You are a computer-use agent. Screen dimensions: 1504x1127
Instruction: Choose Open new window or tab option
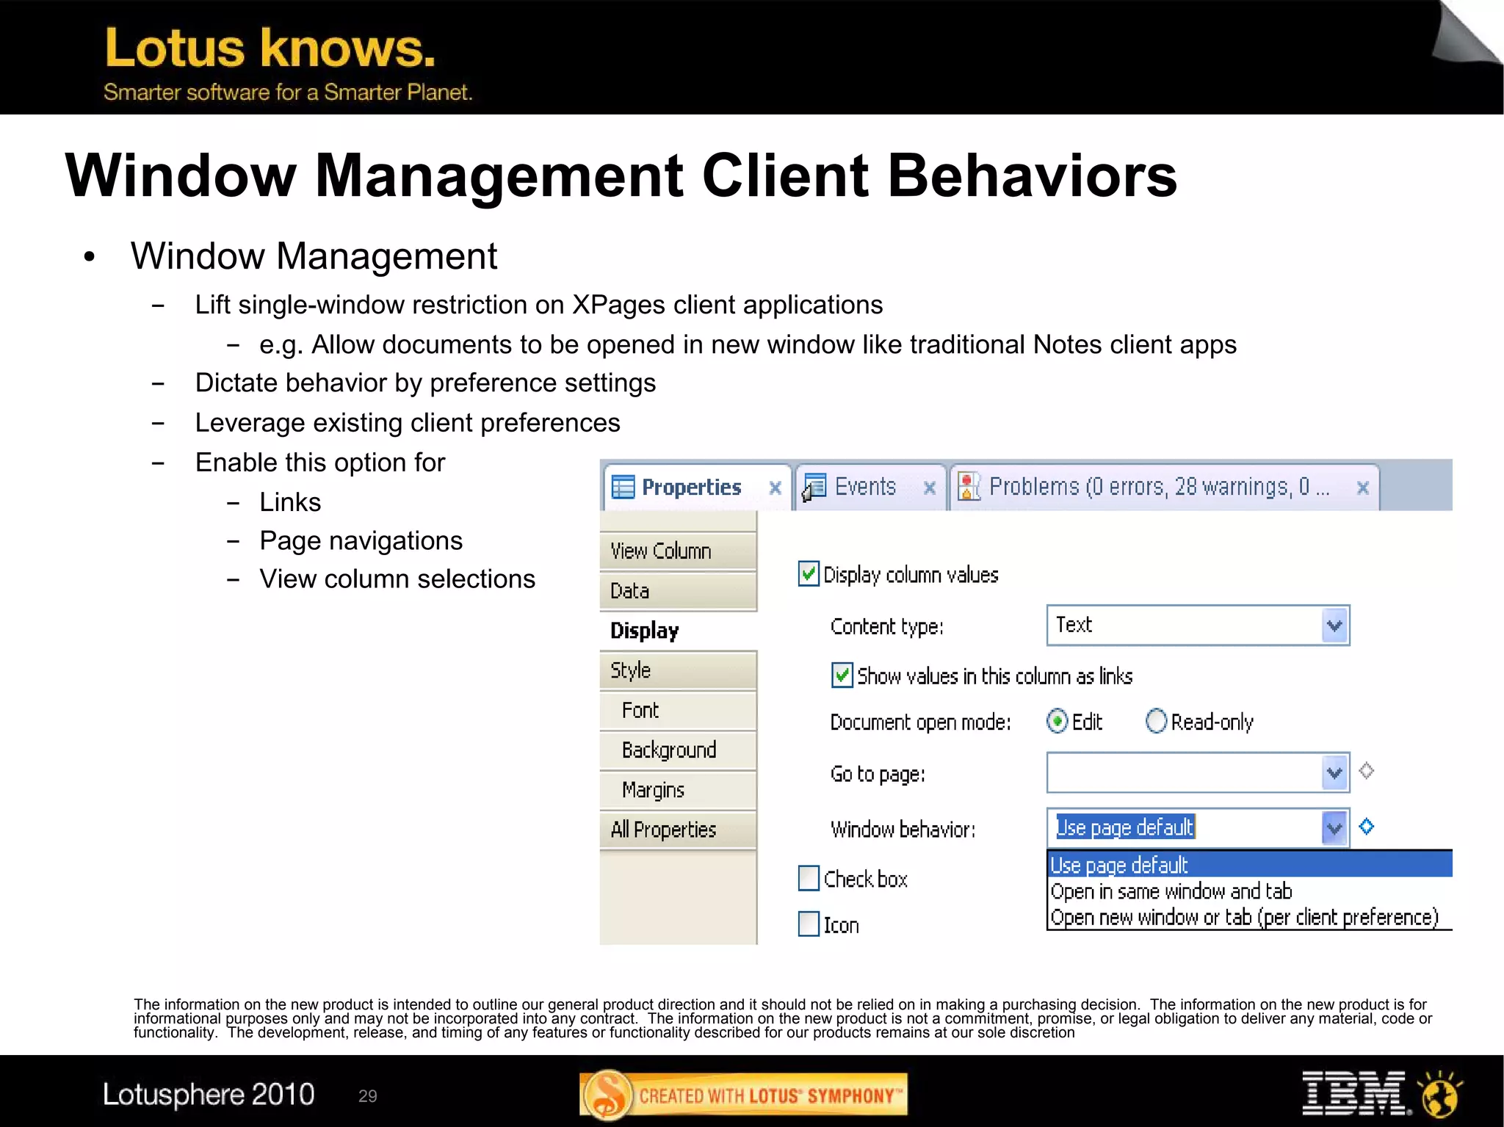coord(1249,917)
